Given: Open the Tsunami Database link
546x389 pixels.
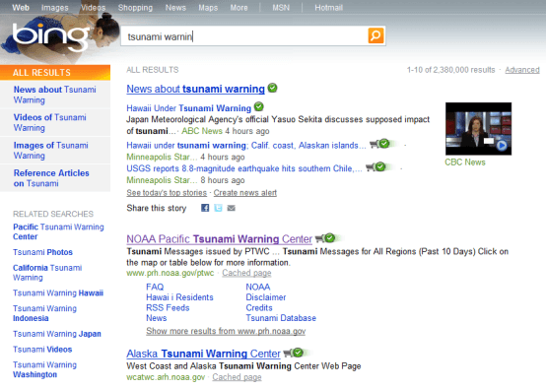Looking at the screenshot, I should 281,318.
